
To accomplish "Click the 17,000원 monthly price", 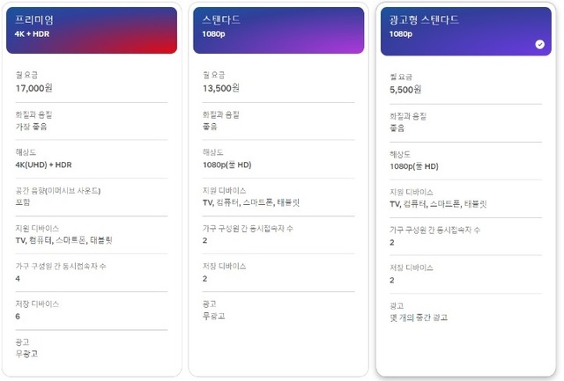I will (x=33, y=88).
